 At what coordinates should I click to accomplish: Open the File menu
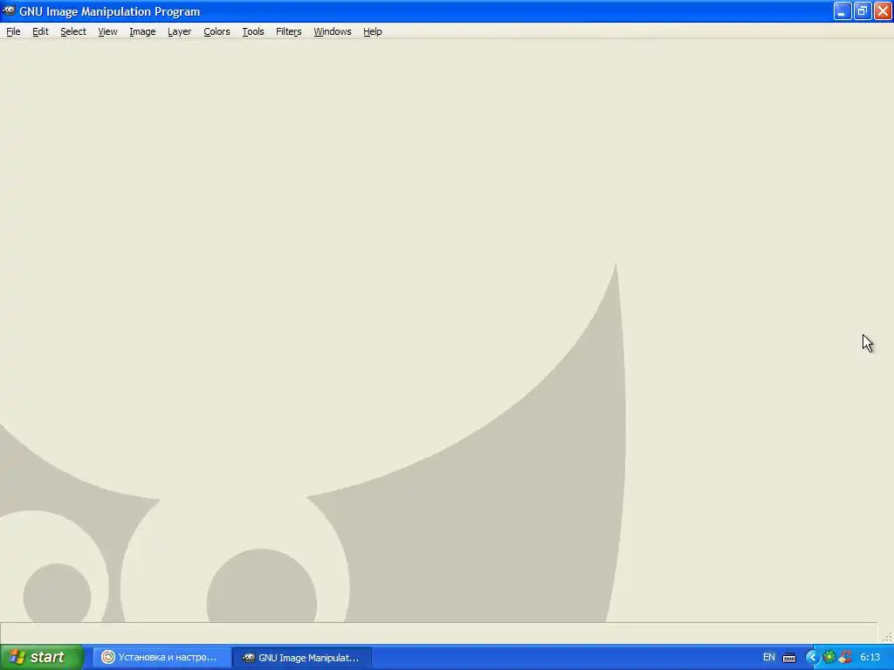click(x=13, y=32)
